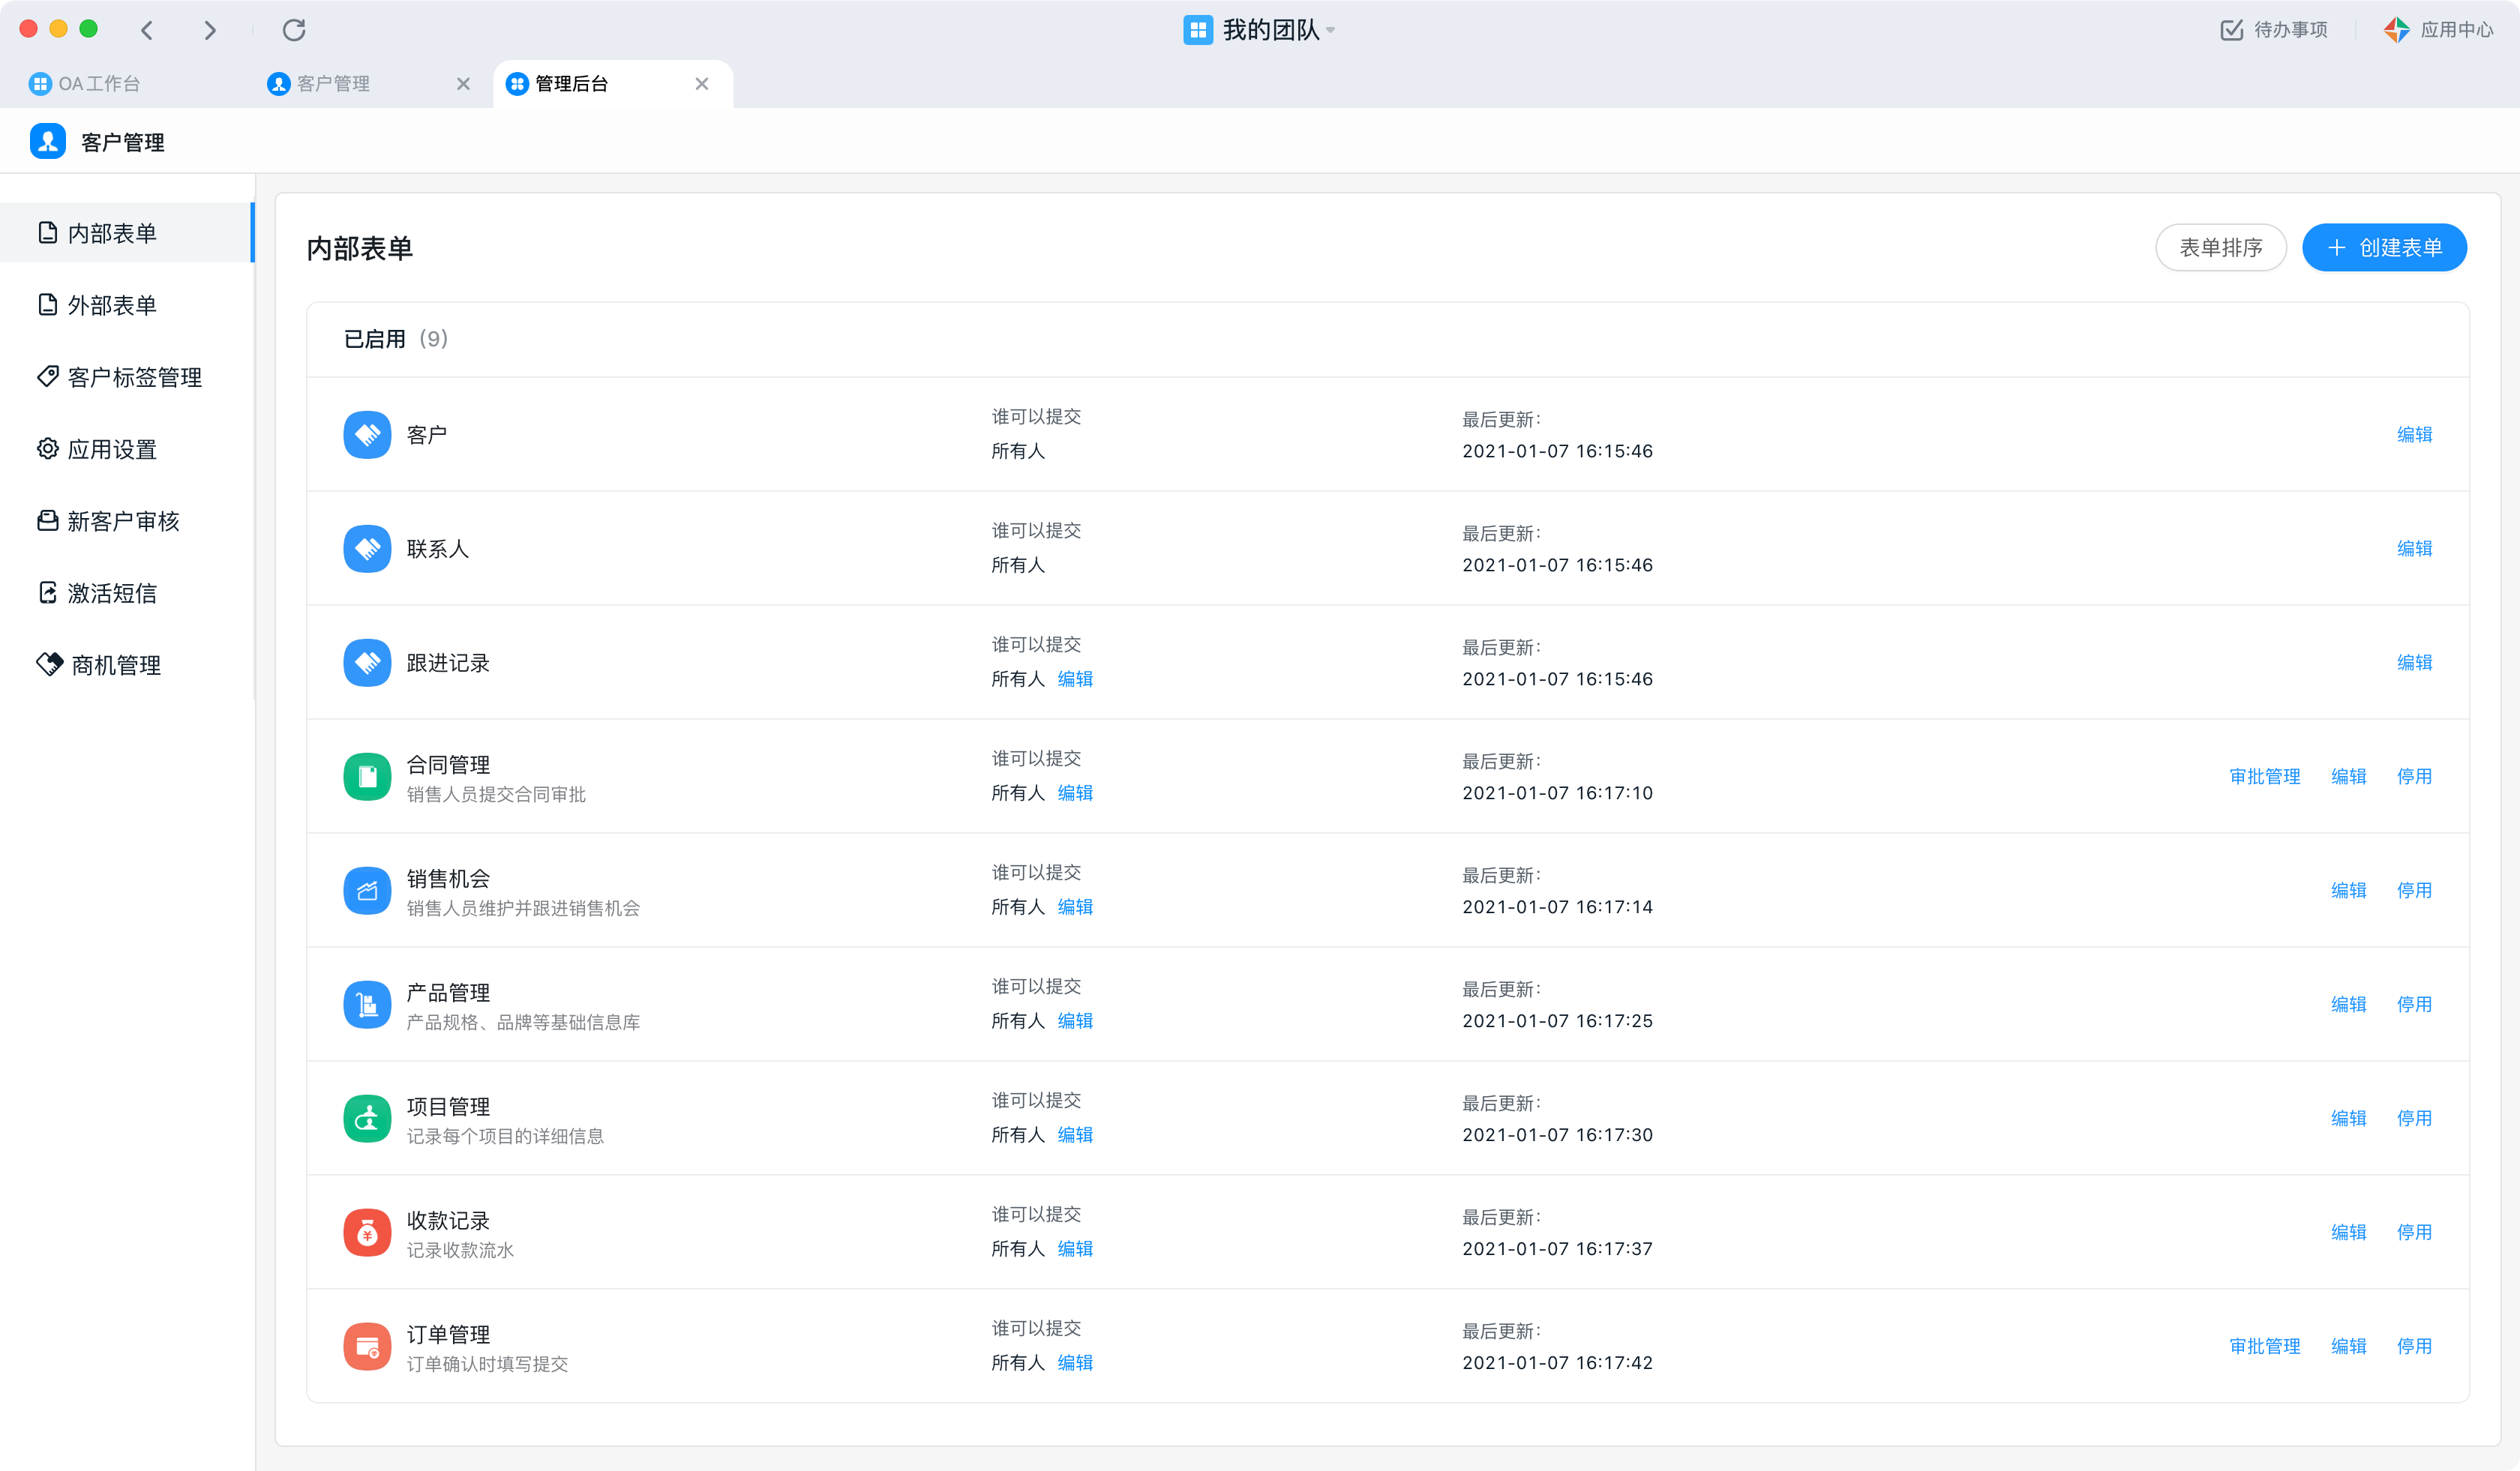Click the 收款记录 red money bag icon
This screenshot has height=1471, width=2520.
tap(367, 1232)
